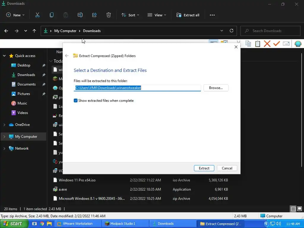Click the envelope properties icon

click(x=286, y=44)
